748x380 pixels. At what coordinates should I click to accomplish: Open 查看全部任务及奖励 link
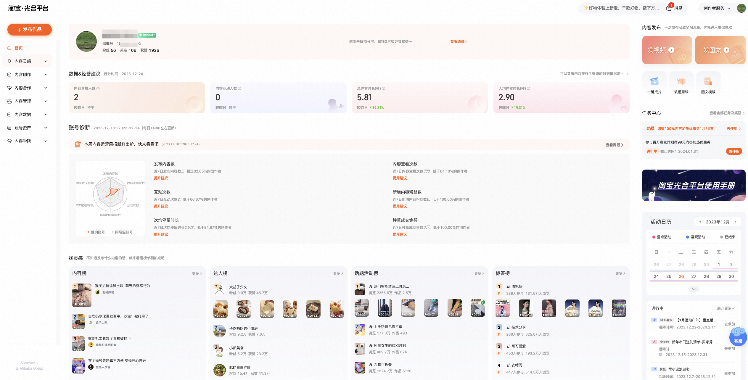[x=727, y=113]
